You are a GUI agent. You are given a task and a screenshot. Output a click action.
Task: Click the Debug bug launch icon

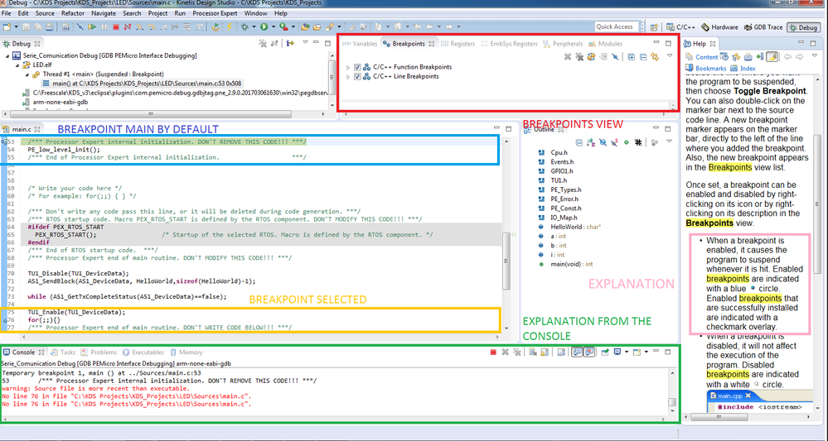[x=245, y=26]
